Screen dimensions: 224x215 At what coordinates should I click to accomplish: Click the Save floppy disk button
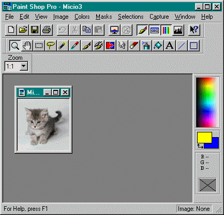35,30
